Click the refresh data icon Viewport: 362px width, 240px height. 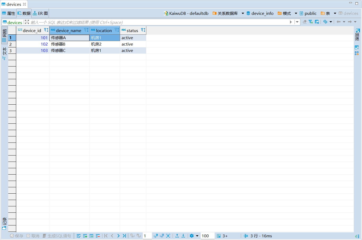tap(325, 22)
